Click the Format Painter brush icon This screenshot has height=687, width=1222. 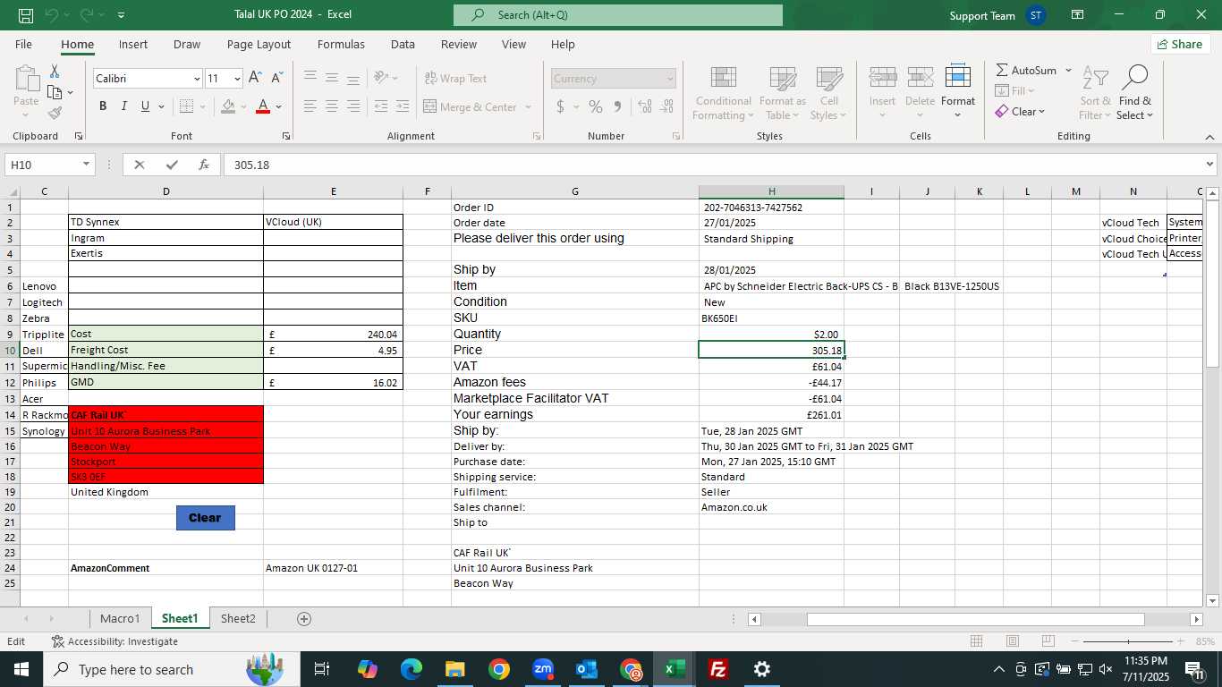pos(55,113)
